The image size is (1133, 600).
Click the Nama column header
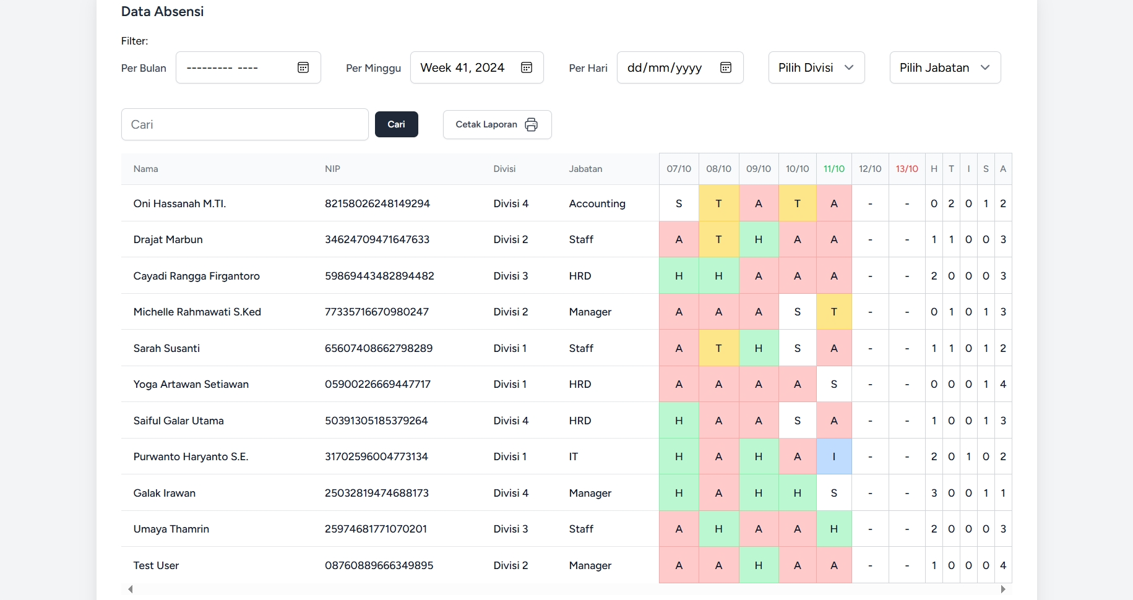(x=146, y=169)
